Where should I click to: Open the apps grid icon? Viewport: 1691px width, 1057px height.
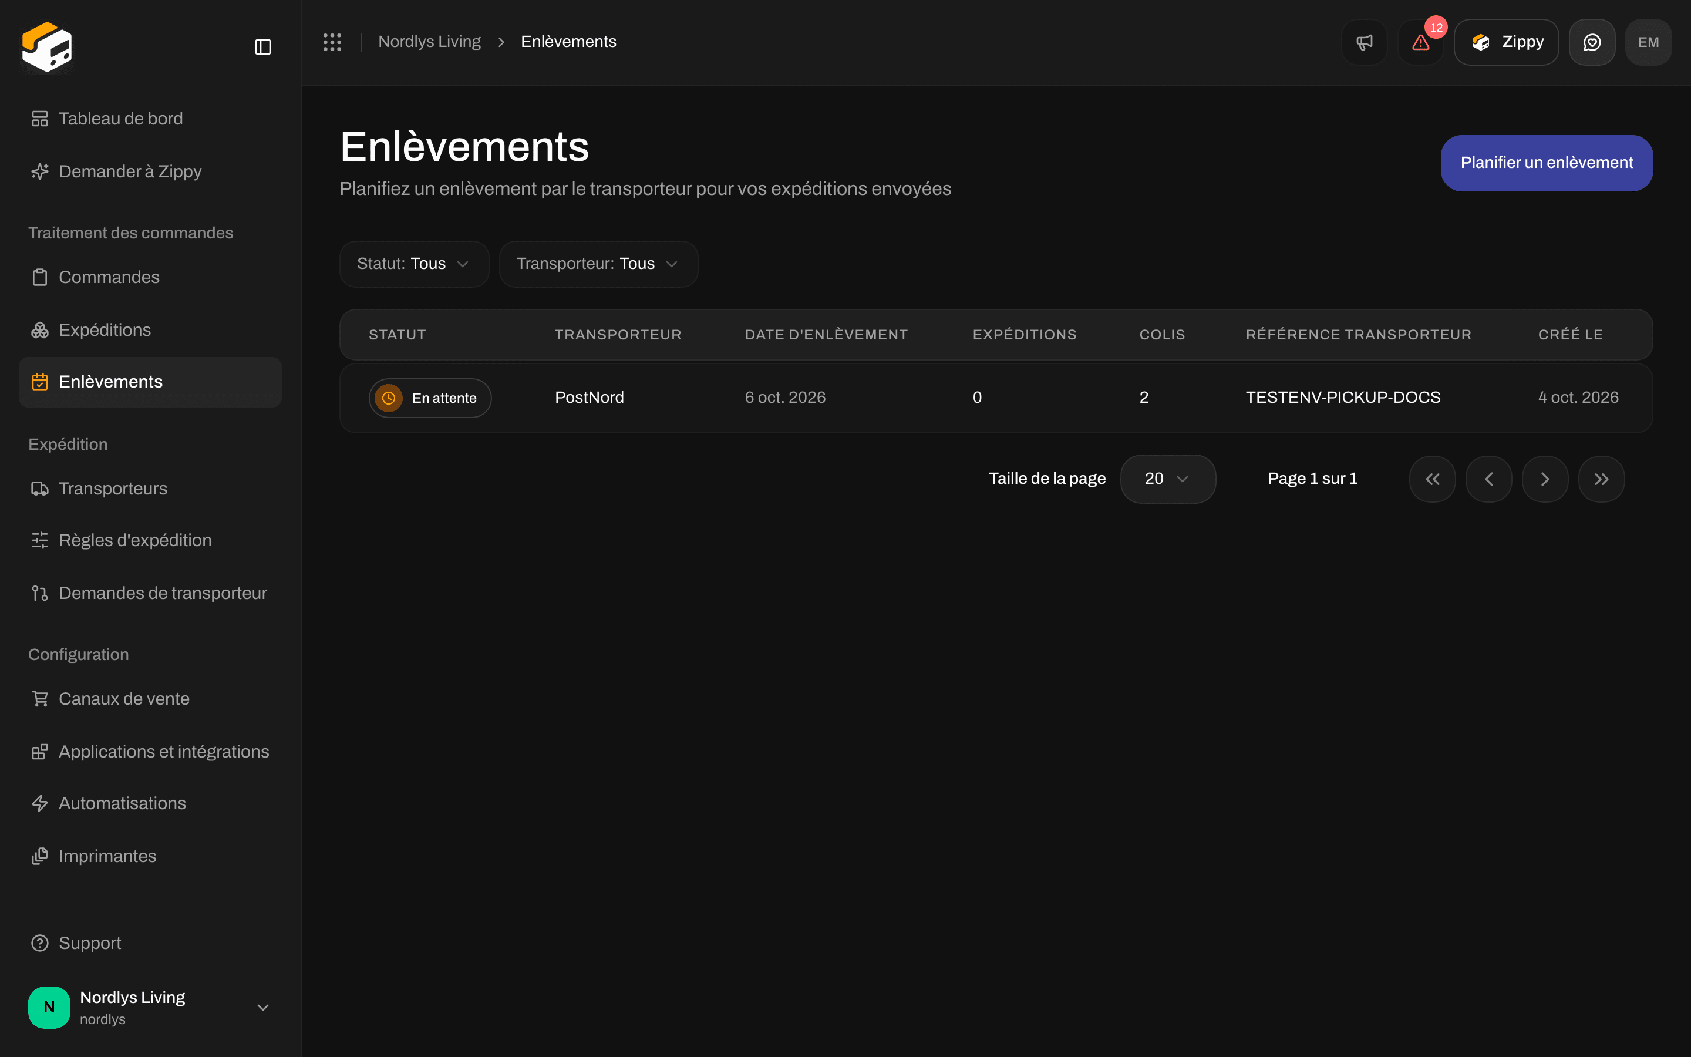coord(332,42)
